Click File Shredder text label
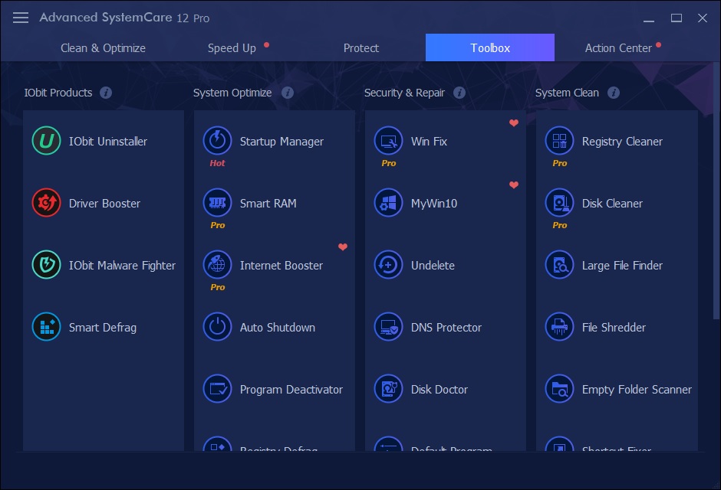This screenshot has height=490, width=721. (614, 327)
